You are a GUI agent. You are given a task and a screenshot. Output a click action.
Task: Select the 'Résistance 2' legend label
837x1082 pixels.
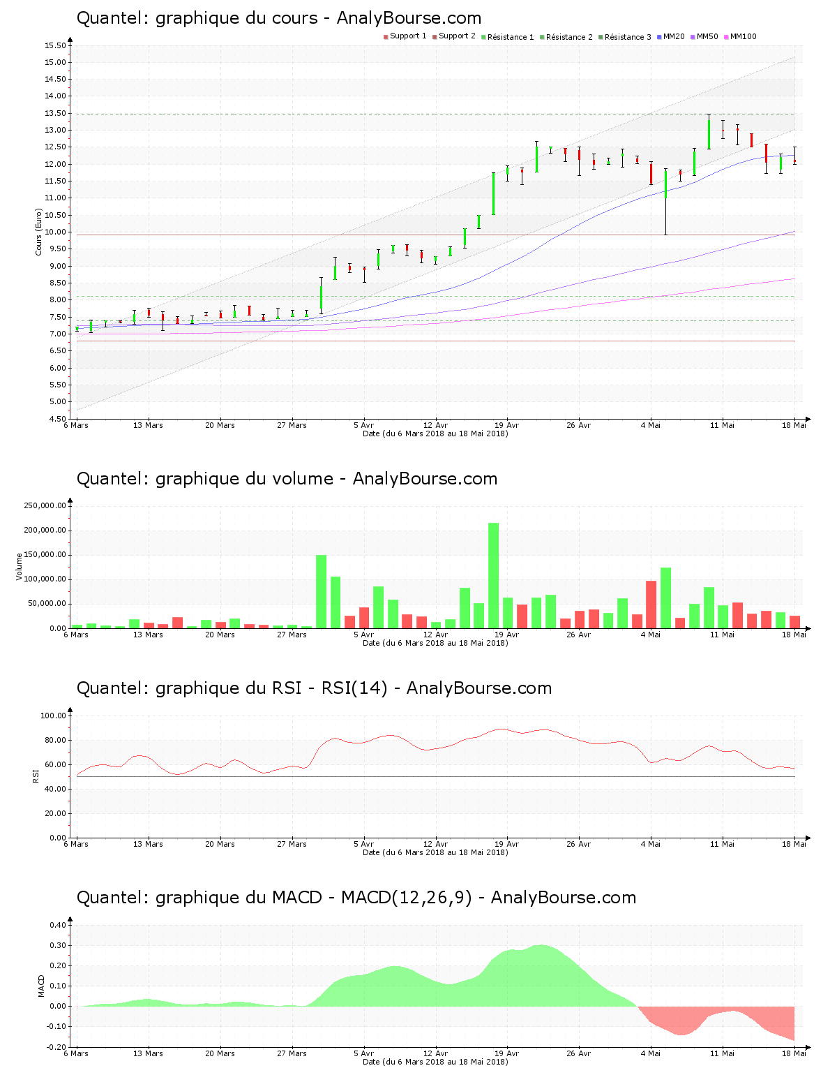(x=569, y=37)
